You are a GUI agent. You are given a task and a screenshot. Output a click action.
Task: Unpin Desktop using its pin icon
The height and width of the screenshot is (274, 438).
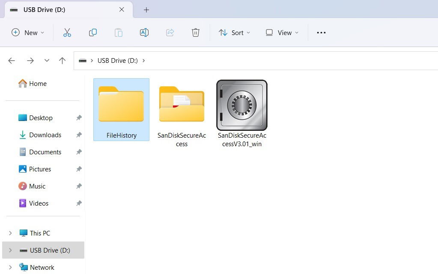click(79, 118)
